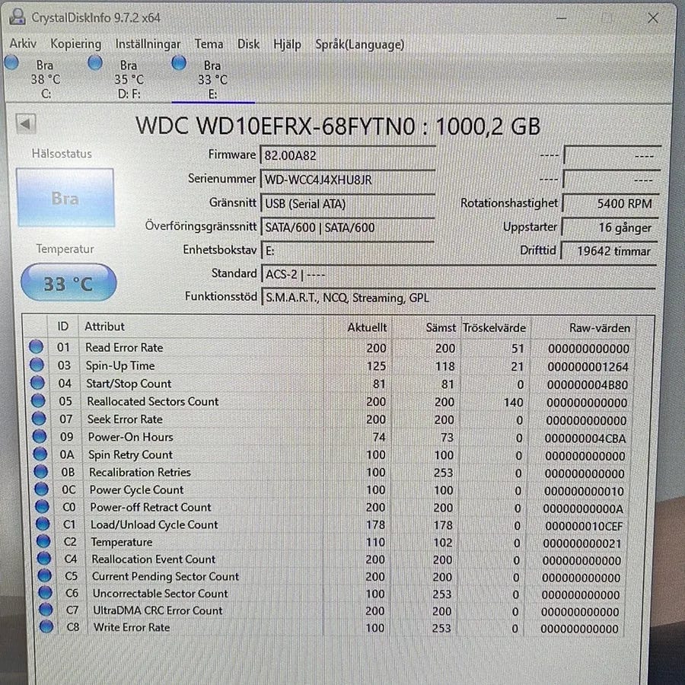Open the Arkiv menu

coord(23,43)
